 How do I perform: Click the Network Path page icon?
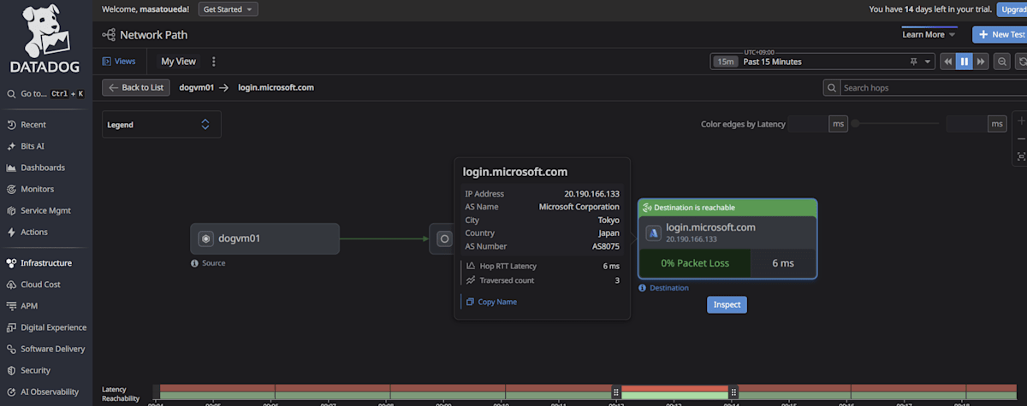click(x=109, y=35)
